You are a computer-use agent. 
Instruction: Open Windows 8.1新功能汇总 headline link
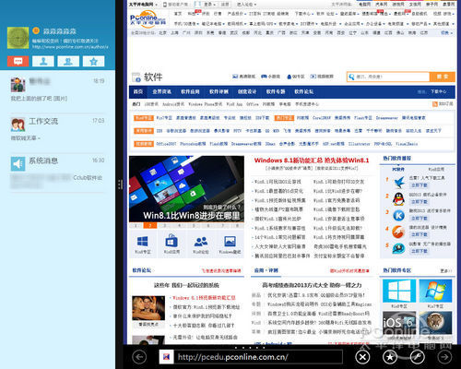[x=312, y=161]
